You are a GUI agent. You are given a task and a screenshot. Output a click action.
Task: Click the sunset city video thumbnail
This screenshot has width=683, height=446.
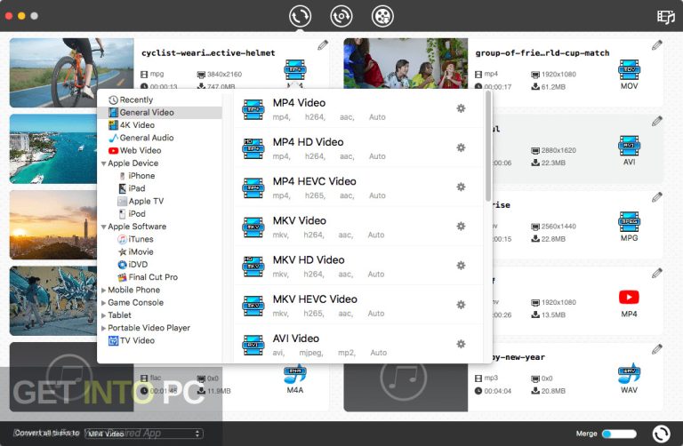pos(53,225)
